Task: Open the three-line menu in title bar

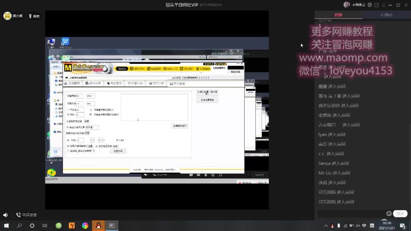Action: 383,5
